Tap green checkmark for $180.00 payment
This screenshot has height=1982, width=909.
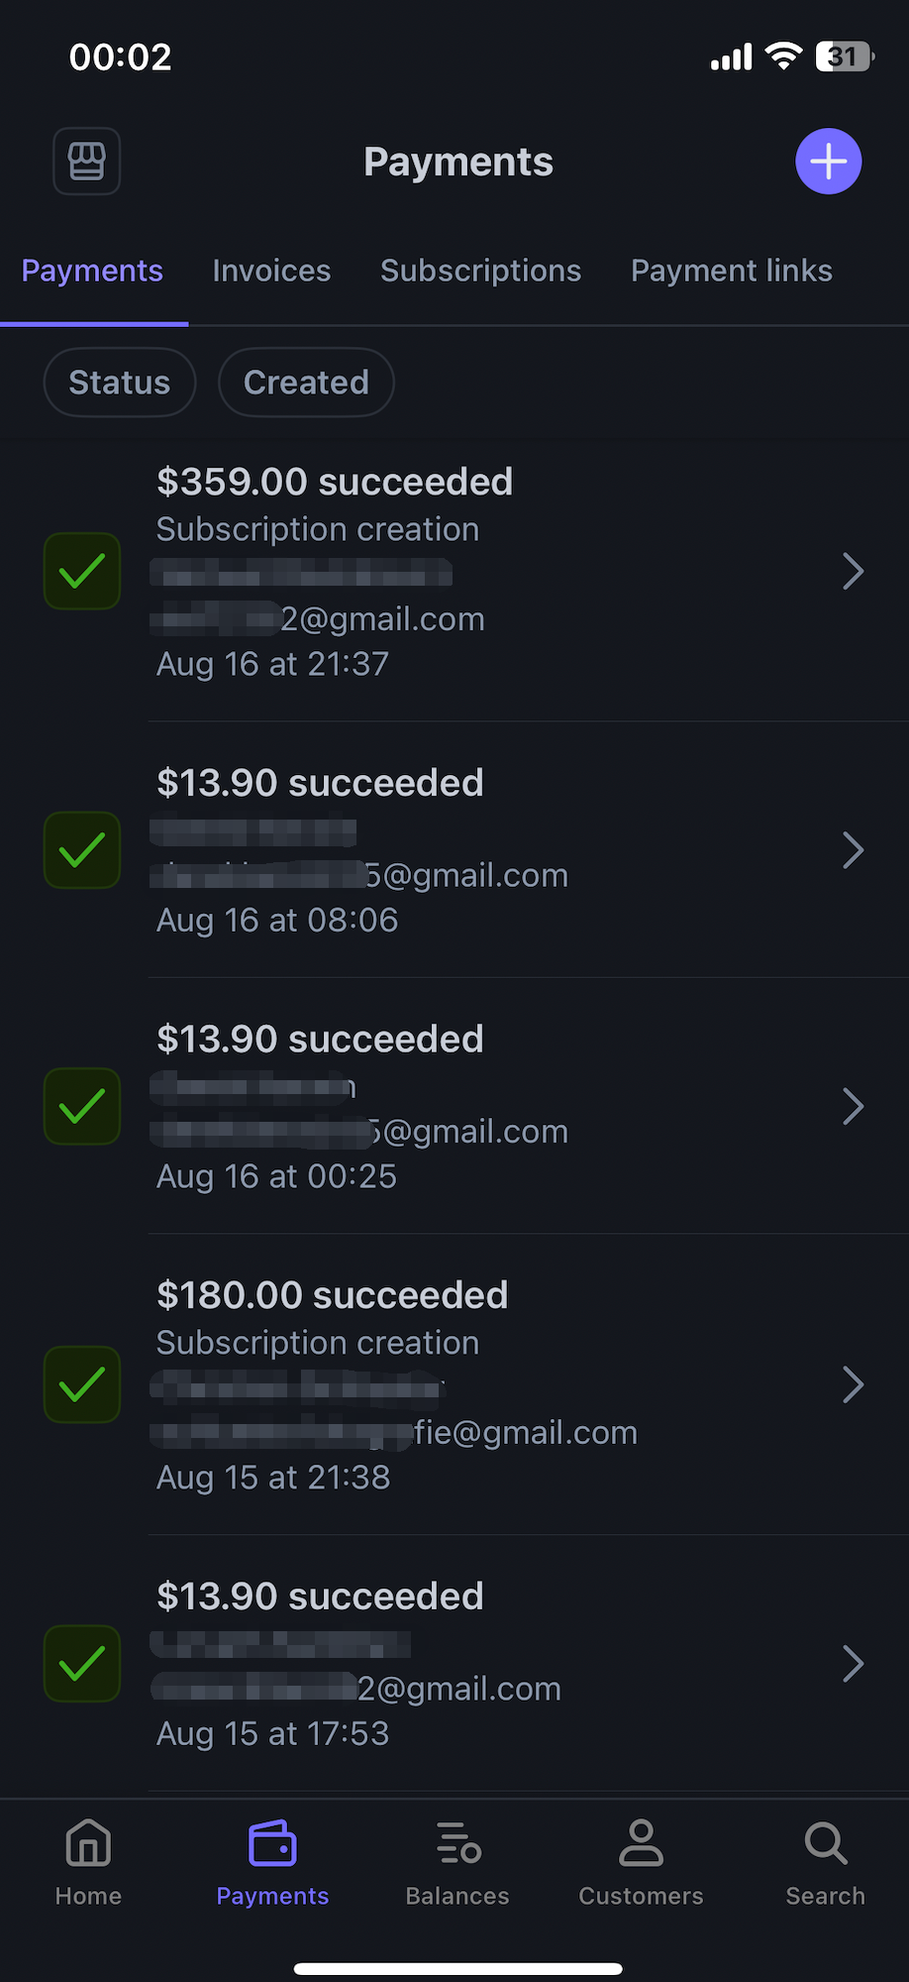(82, 1384)
